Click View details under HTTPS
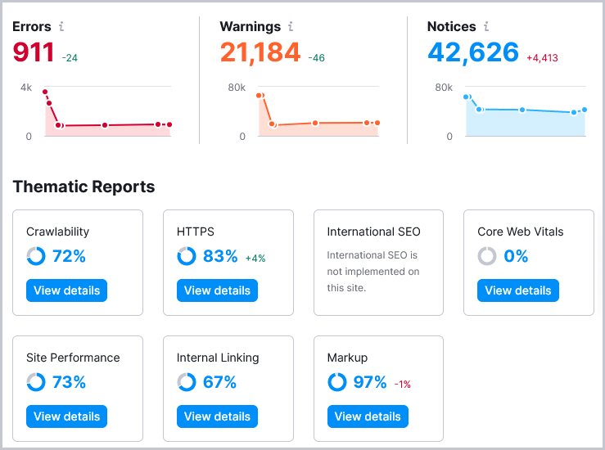This screenshot has width=605, height=450. [x=217, y=290]
